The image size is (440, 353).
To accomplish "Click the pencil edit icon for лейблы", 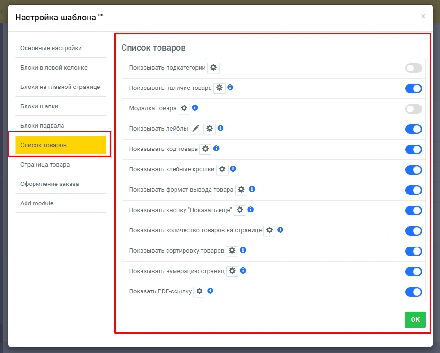I will pyautogui.click(x=196, y=129).
